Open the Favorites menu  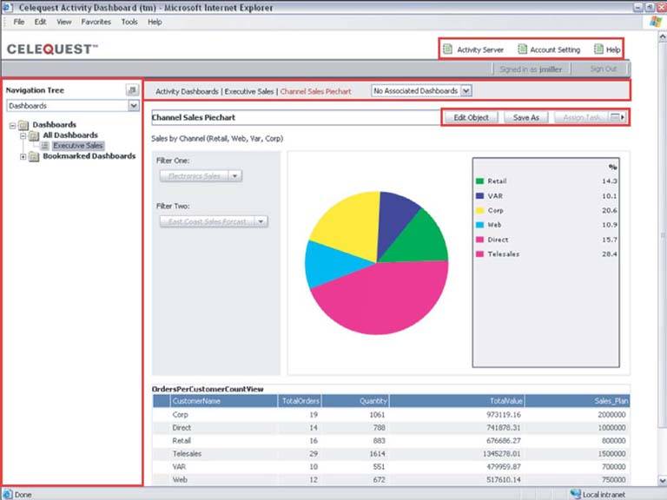(x=96, y=22)
